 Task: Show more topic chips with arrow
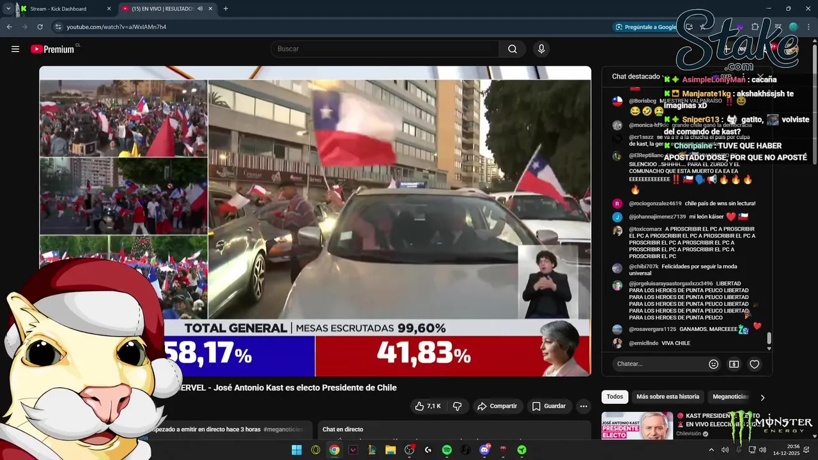pyautogui.click(x=762, y=397)
